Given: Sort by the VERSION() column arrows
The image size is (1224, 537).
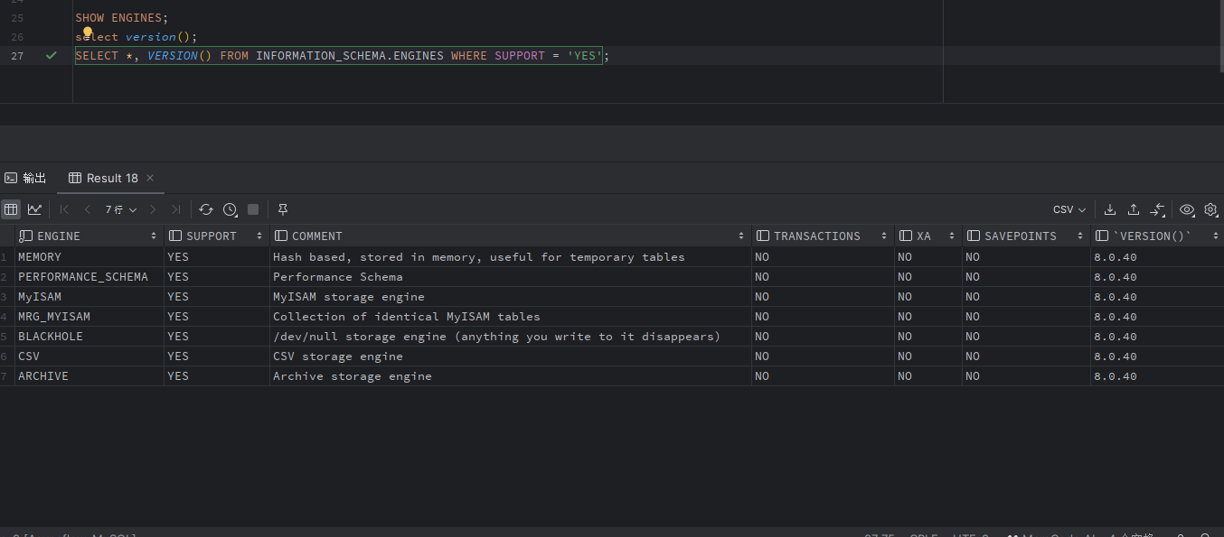Looking at the screenshot, I should (x=1214, y=236).
